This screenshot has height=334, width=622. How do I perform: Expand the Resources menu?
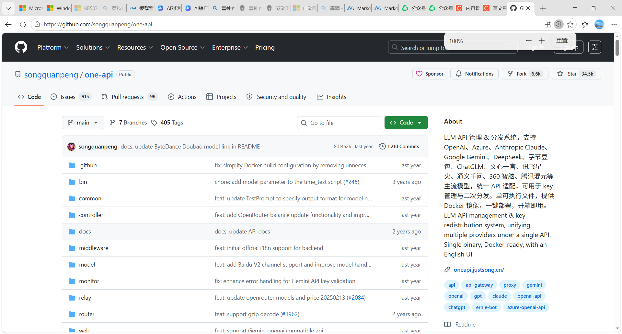(135, 47)
